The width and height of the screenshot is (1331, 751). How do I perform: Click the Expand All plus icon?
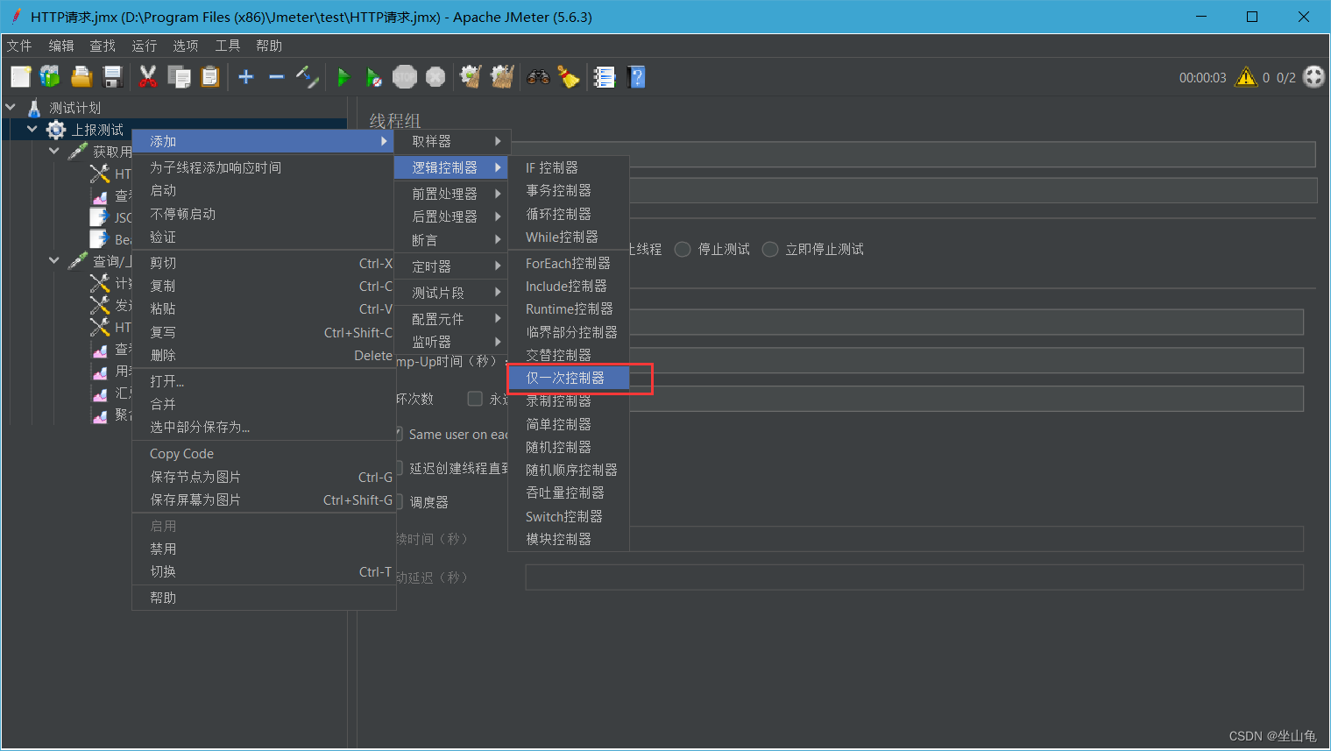pyautogui.click(x=246, y=77)
